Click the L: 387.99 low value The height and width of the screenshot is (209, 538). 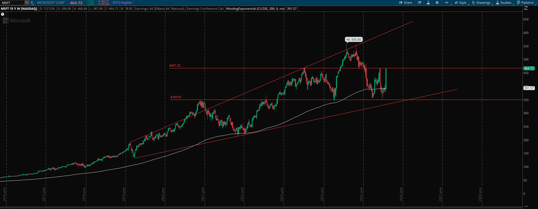(96, 9)
